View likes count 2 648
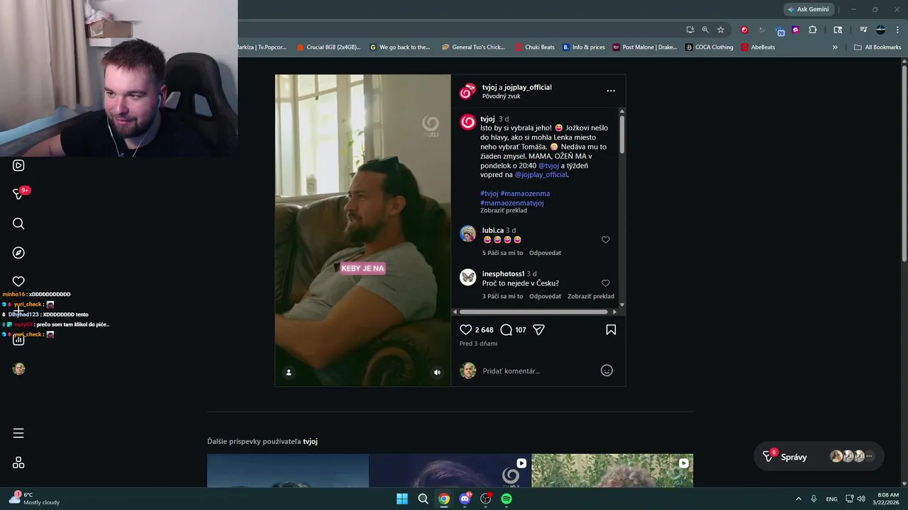The height and width of the screenshot is (510, 908). pos(484,330)
